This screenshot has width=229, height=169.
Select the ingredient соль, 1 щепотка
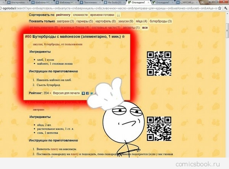coord(48,133)
